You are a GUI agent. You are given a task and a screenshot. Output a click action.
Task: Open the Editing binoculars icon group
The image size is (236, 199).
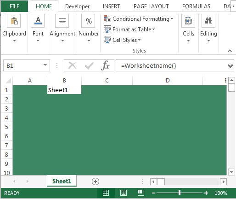pyautogui.click(x=208, y=21)
